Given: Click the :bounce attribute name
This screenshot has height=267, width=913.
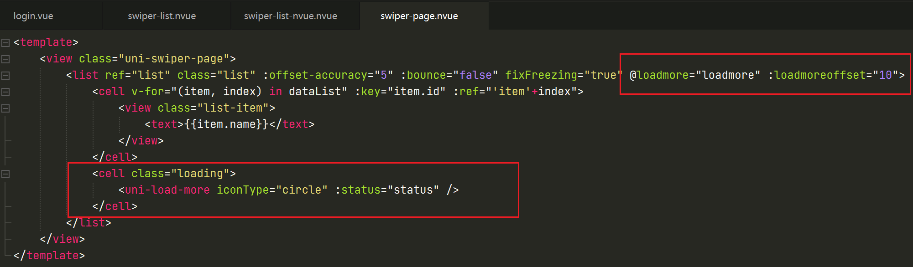Looking at the screenshot, I should tap(423, 75).
